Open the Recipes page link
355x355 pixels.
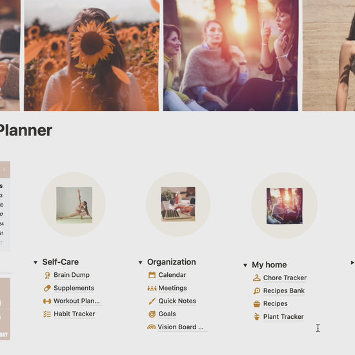pyautogui.click(x=276, y=304)
